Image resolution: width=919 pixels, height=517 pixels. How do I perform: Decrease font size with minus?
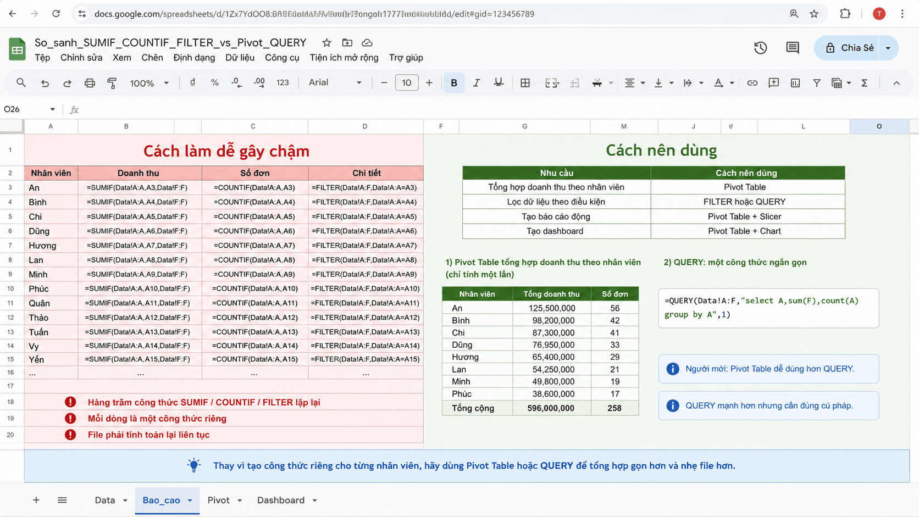[x=384, y=83]
